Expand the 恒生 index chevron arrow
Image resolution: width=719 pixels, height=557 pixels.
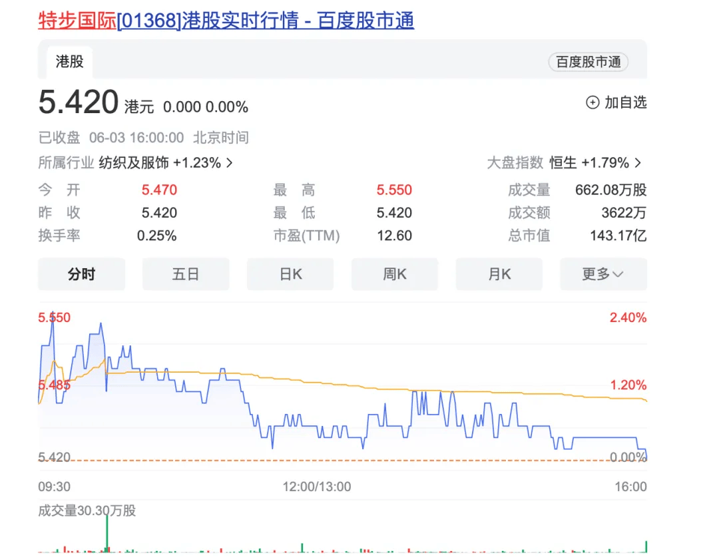(638, 163)
